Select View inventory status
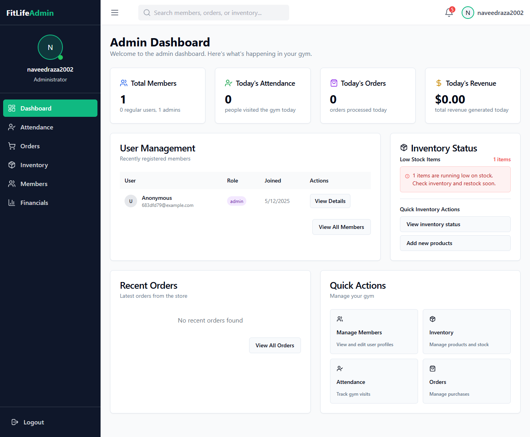 point(455,224)
